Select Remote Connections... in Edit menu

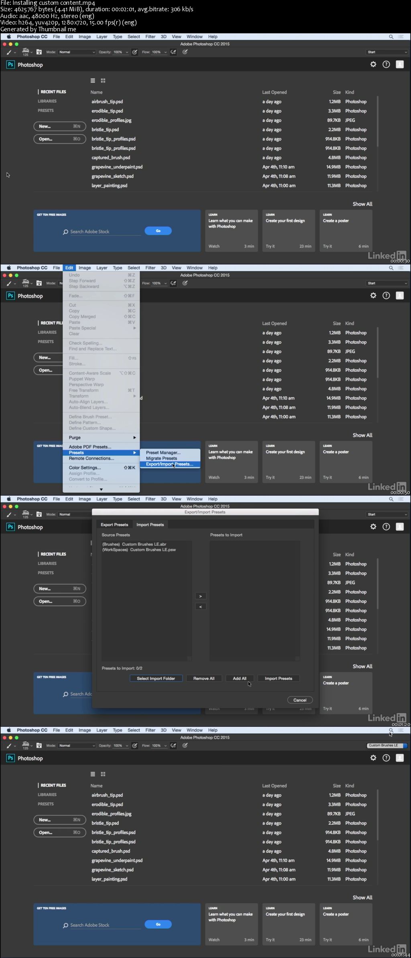click(101, 458)
